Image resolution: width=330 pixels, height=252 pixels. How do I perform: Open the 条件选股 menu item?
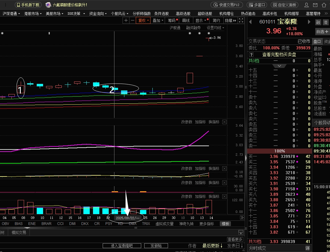[x=161, y=14]
